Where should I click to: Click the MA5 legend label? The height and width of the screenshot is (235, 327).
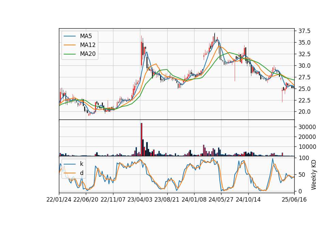86,36
